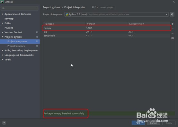Click the numpy version 1.18.5 cell

click(x=89, y=28)
